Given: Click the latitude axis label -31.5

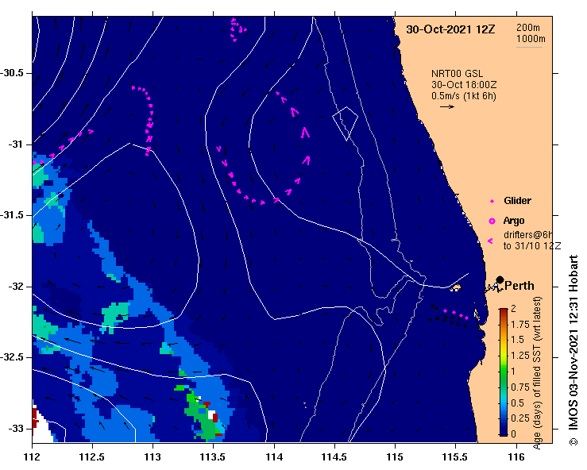Looking at the screenshot, I should coord(12,215).
